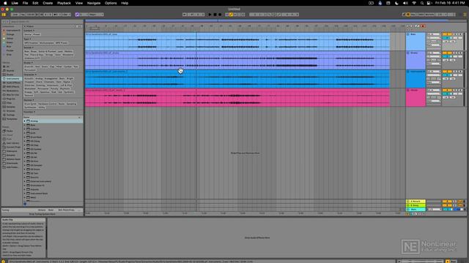Collapse the Character filter group
This screenshot has width=469, height=263.
30,75
